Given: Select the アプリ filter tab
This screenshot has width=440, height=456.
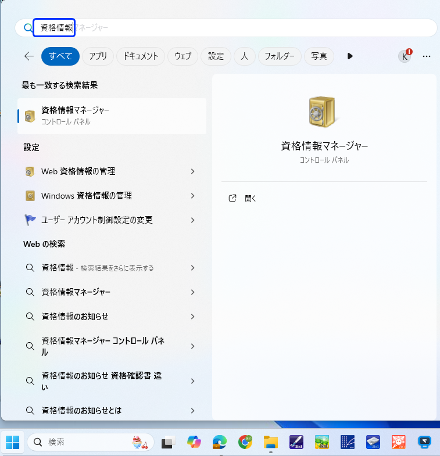Looking at the screenshot, I should click(98, 56).
